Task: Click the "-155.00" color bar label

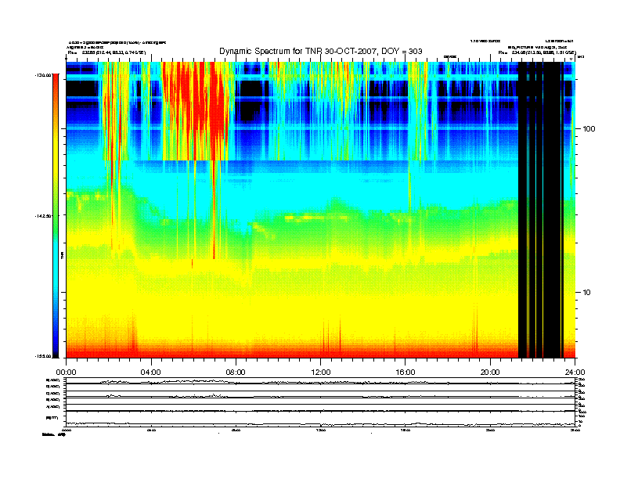Action: click(x=43, y=356)
